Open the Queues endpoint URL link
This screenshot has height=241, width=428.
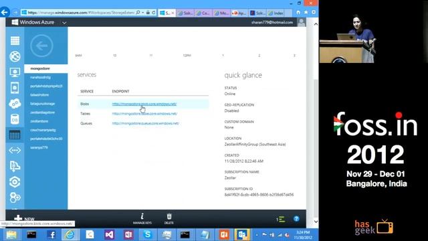tap(146, 123)
